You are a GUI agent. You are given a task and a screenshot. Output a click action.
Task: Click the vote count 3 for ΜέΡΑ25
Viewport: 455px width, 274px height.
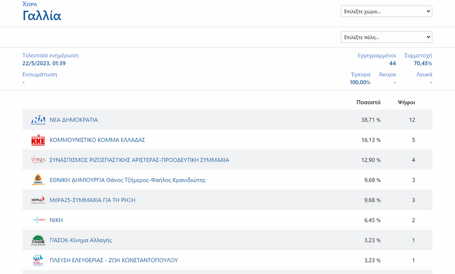coord(413,200)
